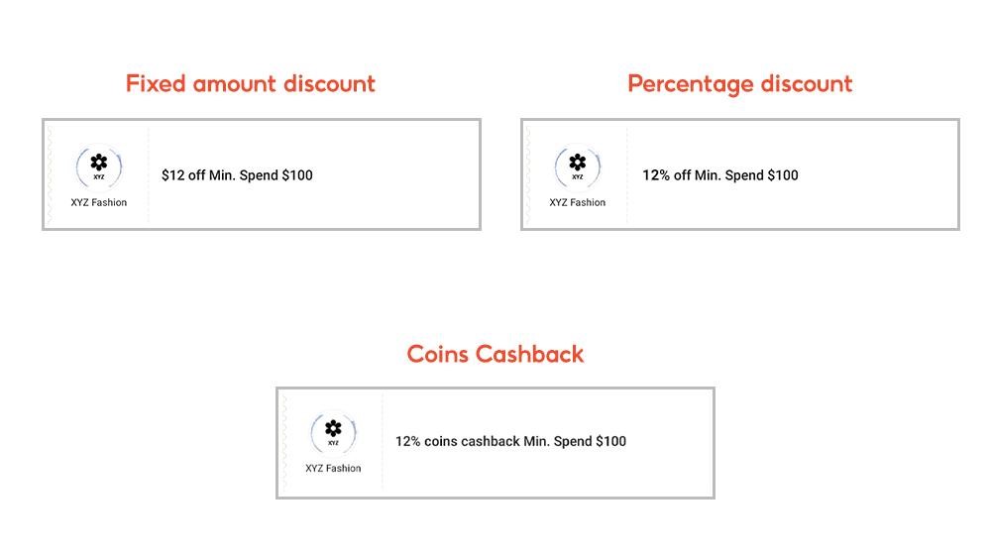991x557 pixels.
Task: Open the coins cashback voucher card
Action: pyautogui.click(x=495, y=443)
